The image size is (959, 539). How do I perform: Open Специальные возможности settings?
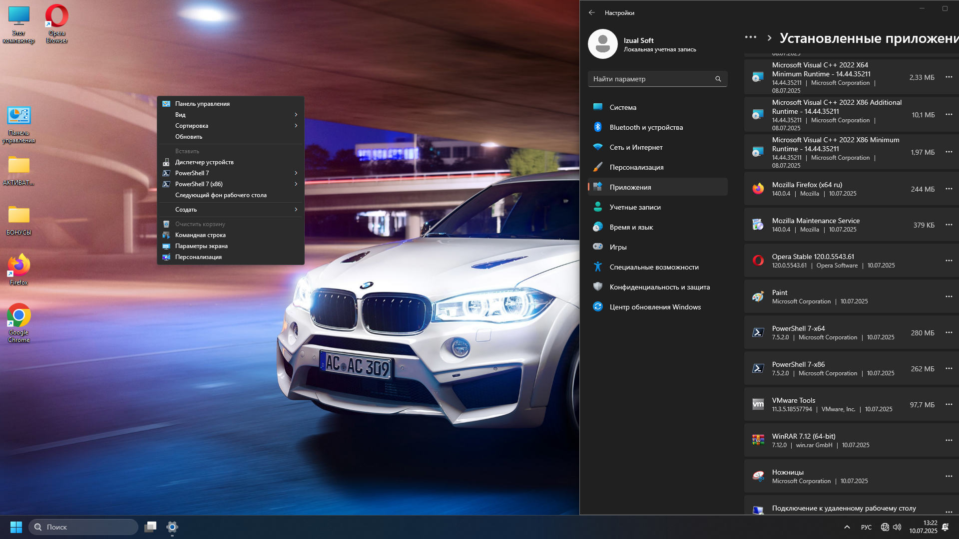point(657,267)
